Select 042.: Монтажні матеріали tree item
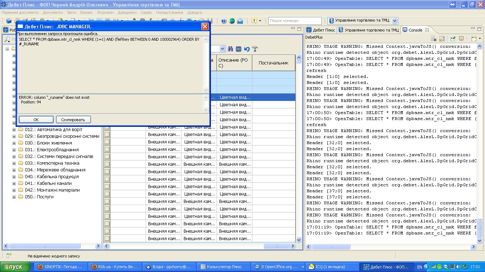This screenshot has height=272, width=485. point(52,190)
